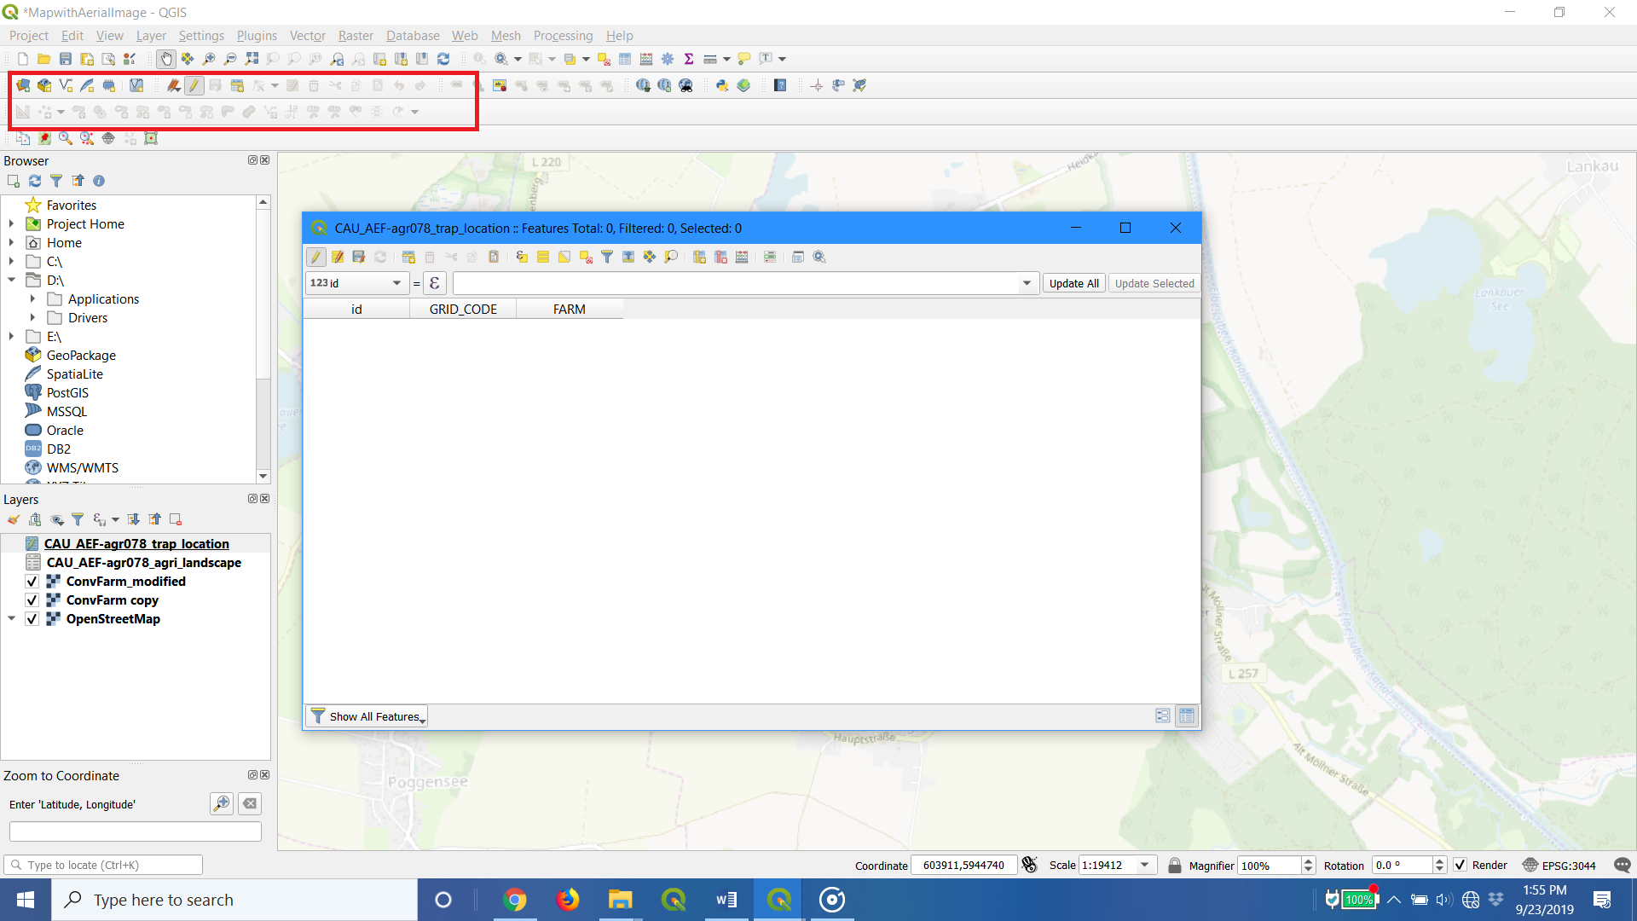The height and width of the screenshot is (921, 1637).
Task: Refresh the map canvas
Action: coord(443,59)
